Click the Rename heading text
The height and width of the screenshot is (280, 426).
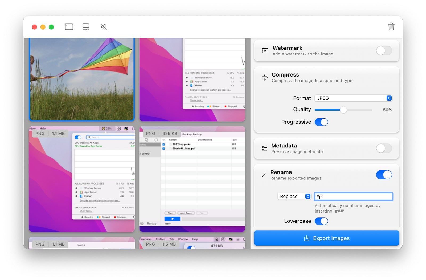coord(281,172)
